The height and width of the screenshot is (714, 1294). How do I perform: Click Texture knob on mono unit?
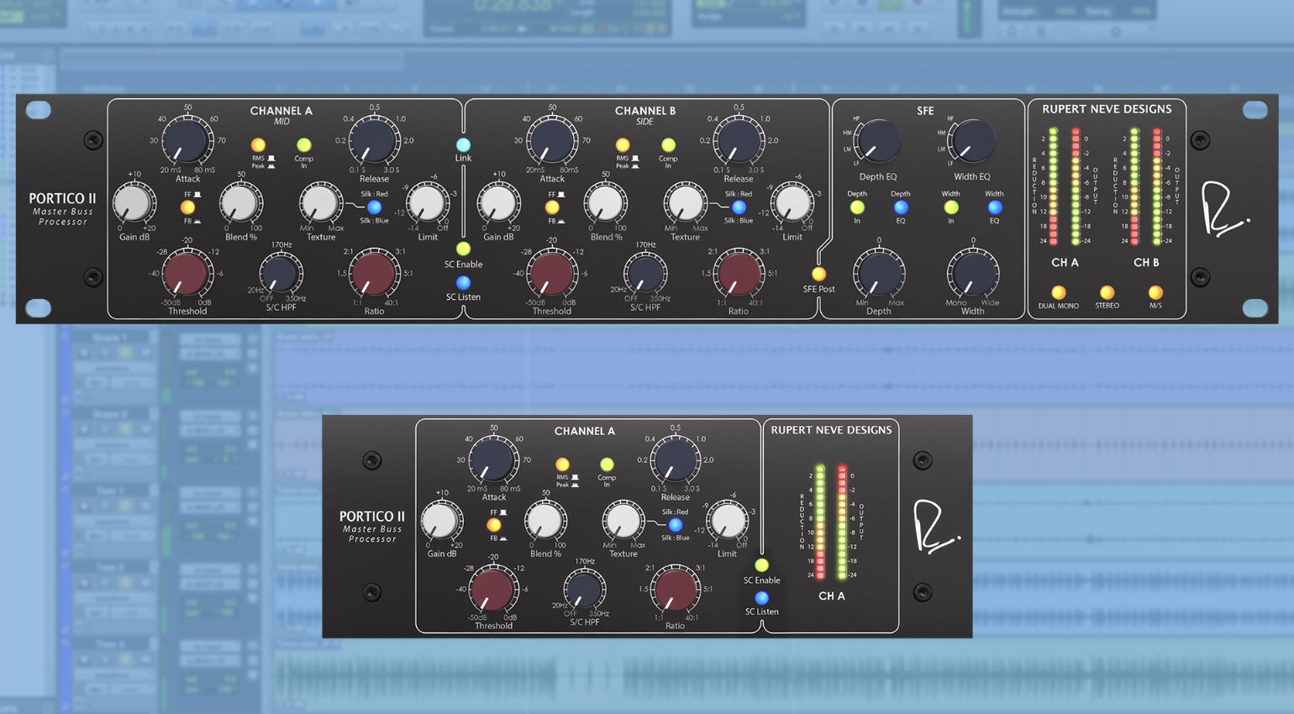click(623, 521)
